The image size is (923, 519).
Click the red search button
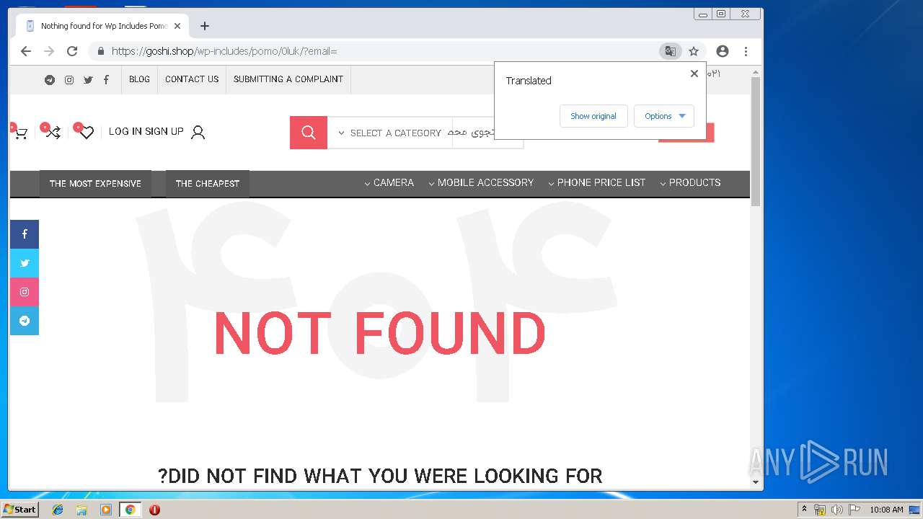pos(309,133)
